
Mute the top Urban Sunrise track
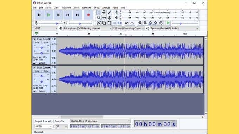pyautogui.click(x=37, y=43)
